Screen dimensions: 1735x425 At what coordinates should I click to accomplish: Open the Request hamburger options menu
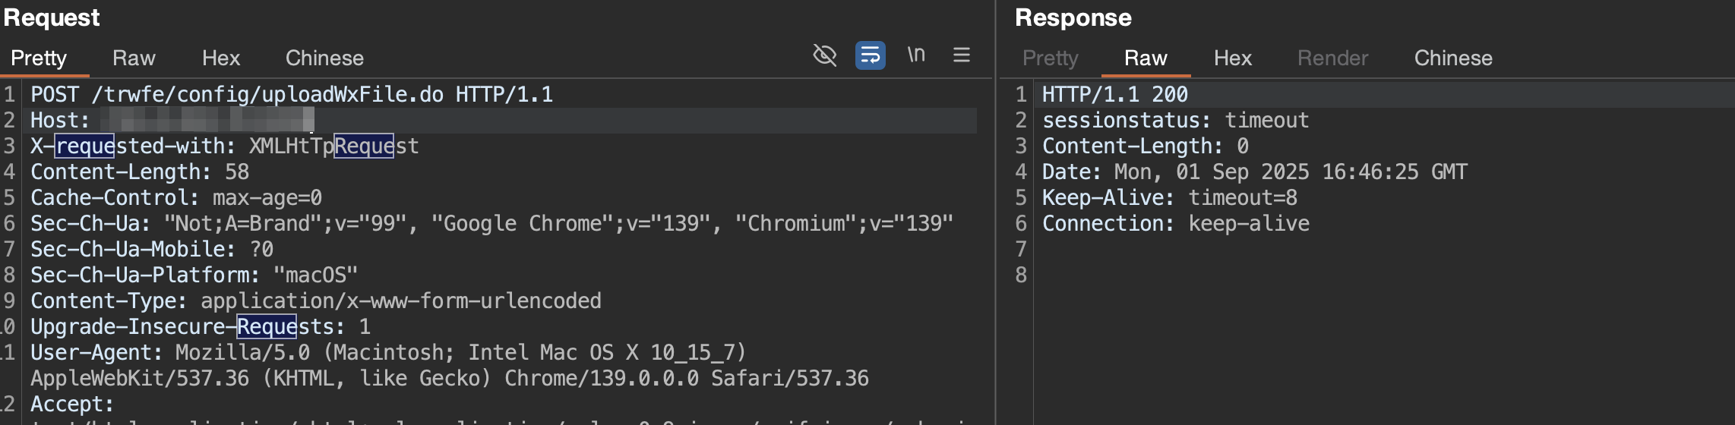point(962,55)
